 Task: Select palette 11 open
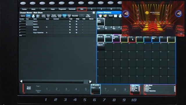click(101, 30)
